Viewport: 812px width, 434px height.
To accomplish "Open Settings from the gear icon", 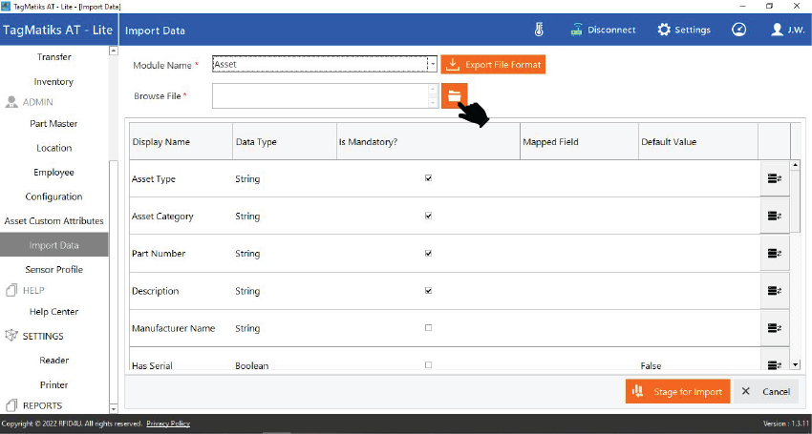I will pos(664,30).
